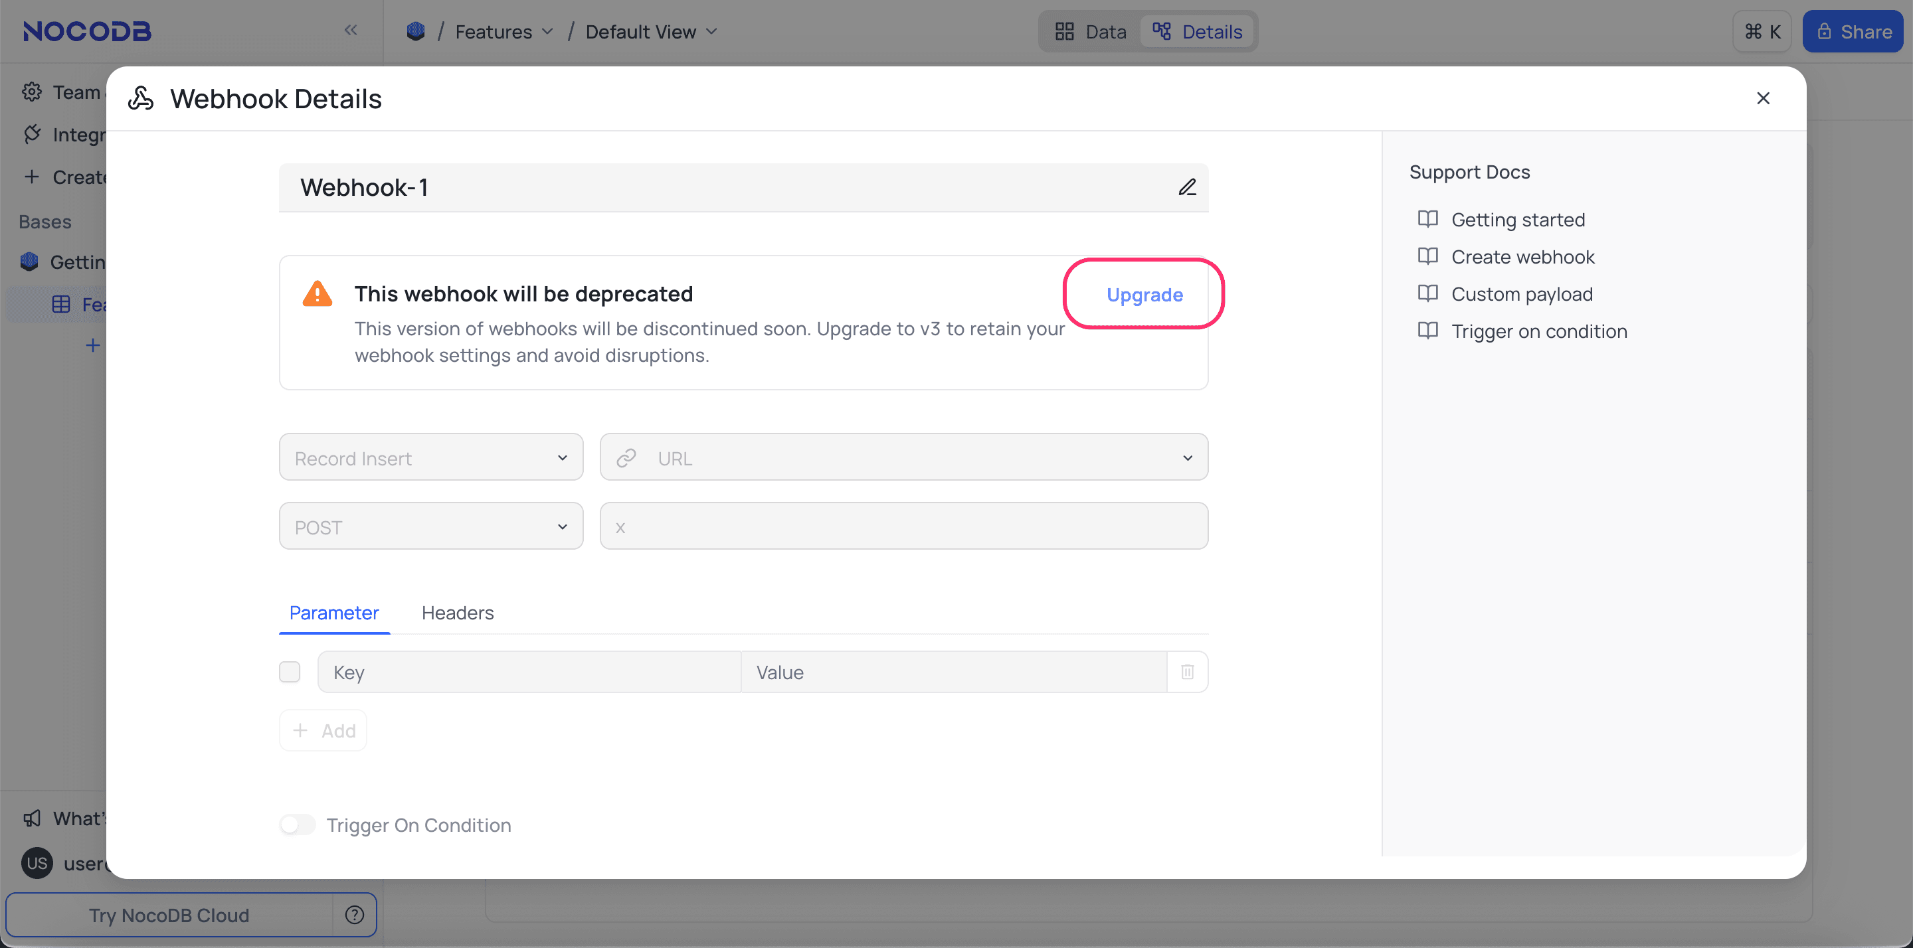The image size is (1913, 948).
Task: Open the help icon next to Try NocoDB Cloud
Action: [354, 915]
